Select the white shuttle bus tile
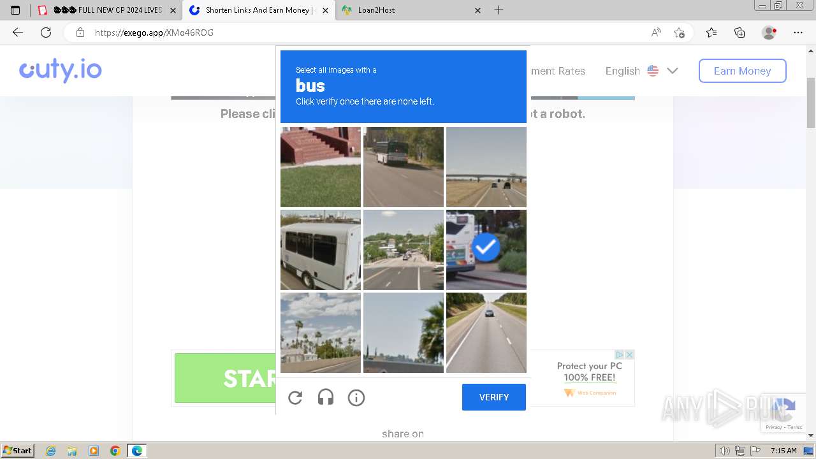Screen dimensions: 816x459 [321, 250]
